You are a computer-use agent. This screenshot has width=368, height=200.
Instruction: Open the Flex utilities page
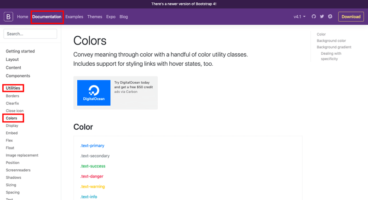point(9,140)
